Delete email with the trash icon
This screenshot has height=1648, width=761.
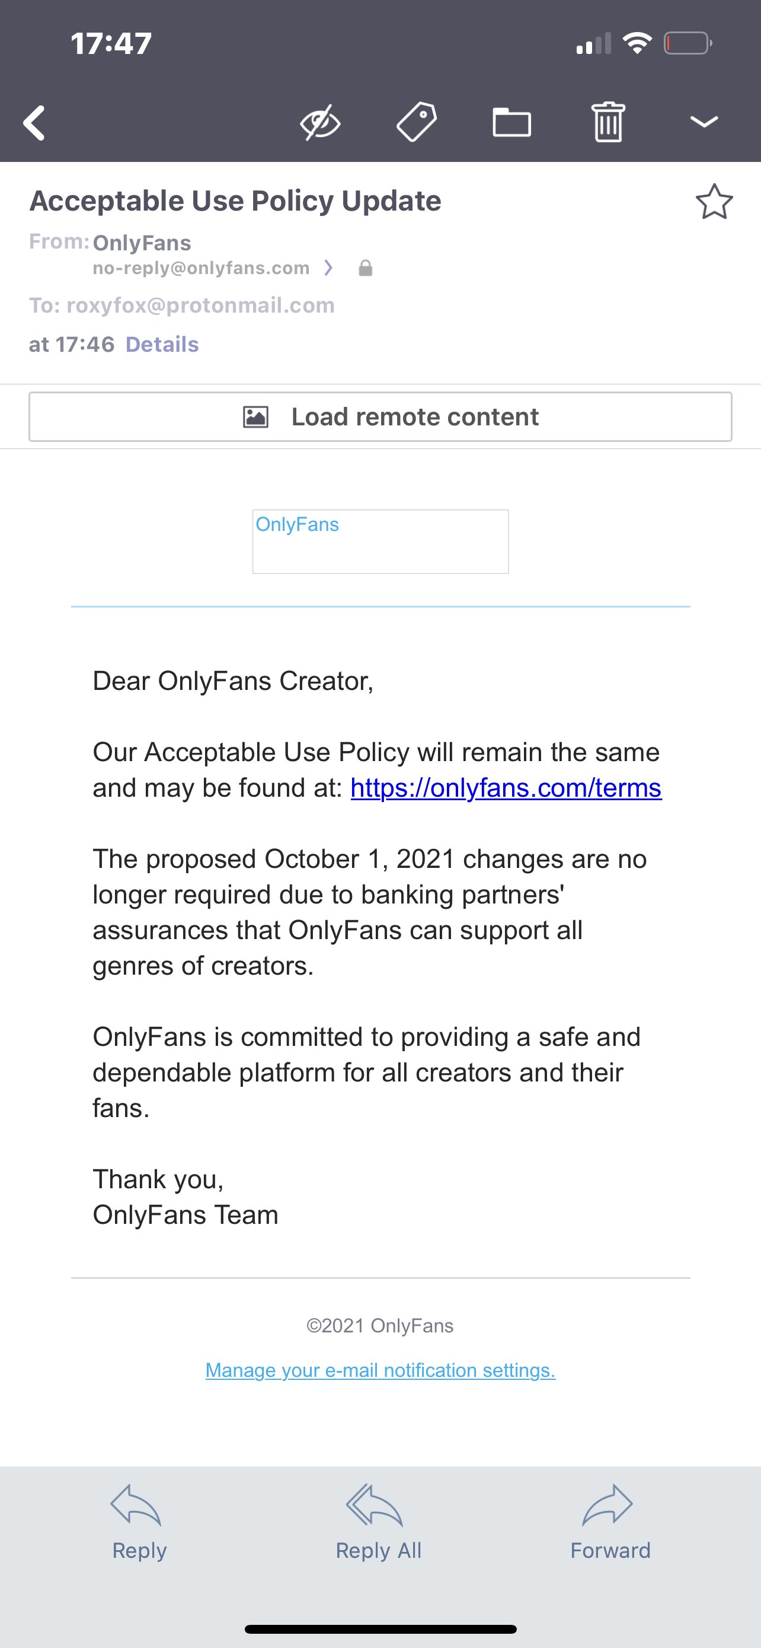[607, 122]
